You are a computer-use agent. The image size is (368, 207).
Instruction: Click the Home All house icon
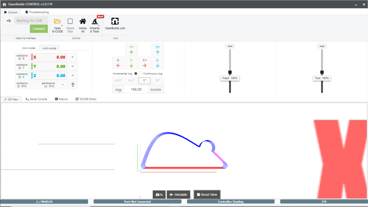click(x=83, y=22)
